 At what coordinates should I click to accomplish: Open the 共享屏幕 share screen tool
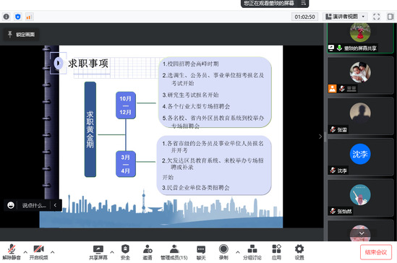(98, 252)
